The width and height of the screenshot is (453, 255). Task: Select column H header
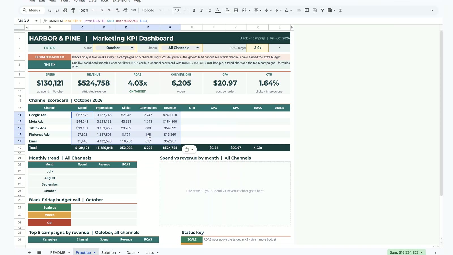(192, 27)
